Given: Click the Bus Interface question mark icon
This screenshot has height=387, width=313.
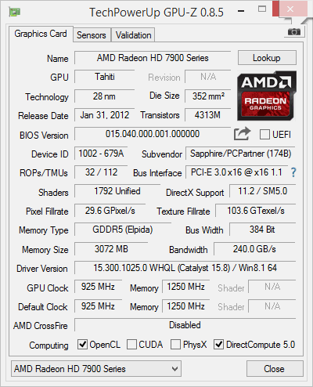Looking at the screenshot, I should tap(293, 172).
